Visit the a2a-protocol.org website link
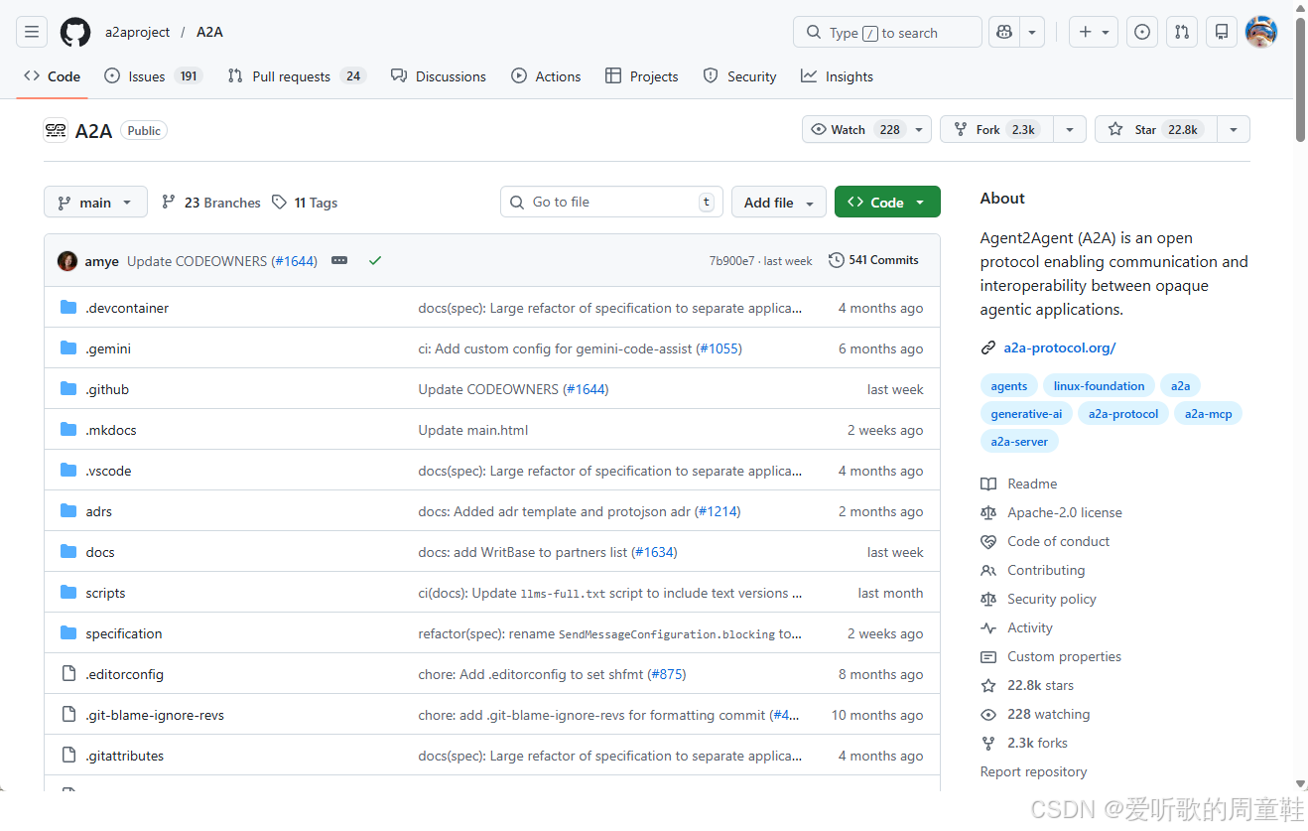1308x831 pixels. tap(1060, 347)
